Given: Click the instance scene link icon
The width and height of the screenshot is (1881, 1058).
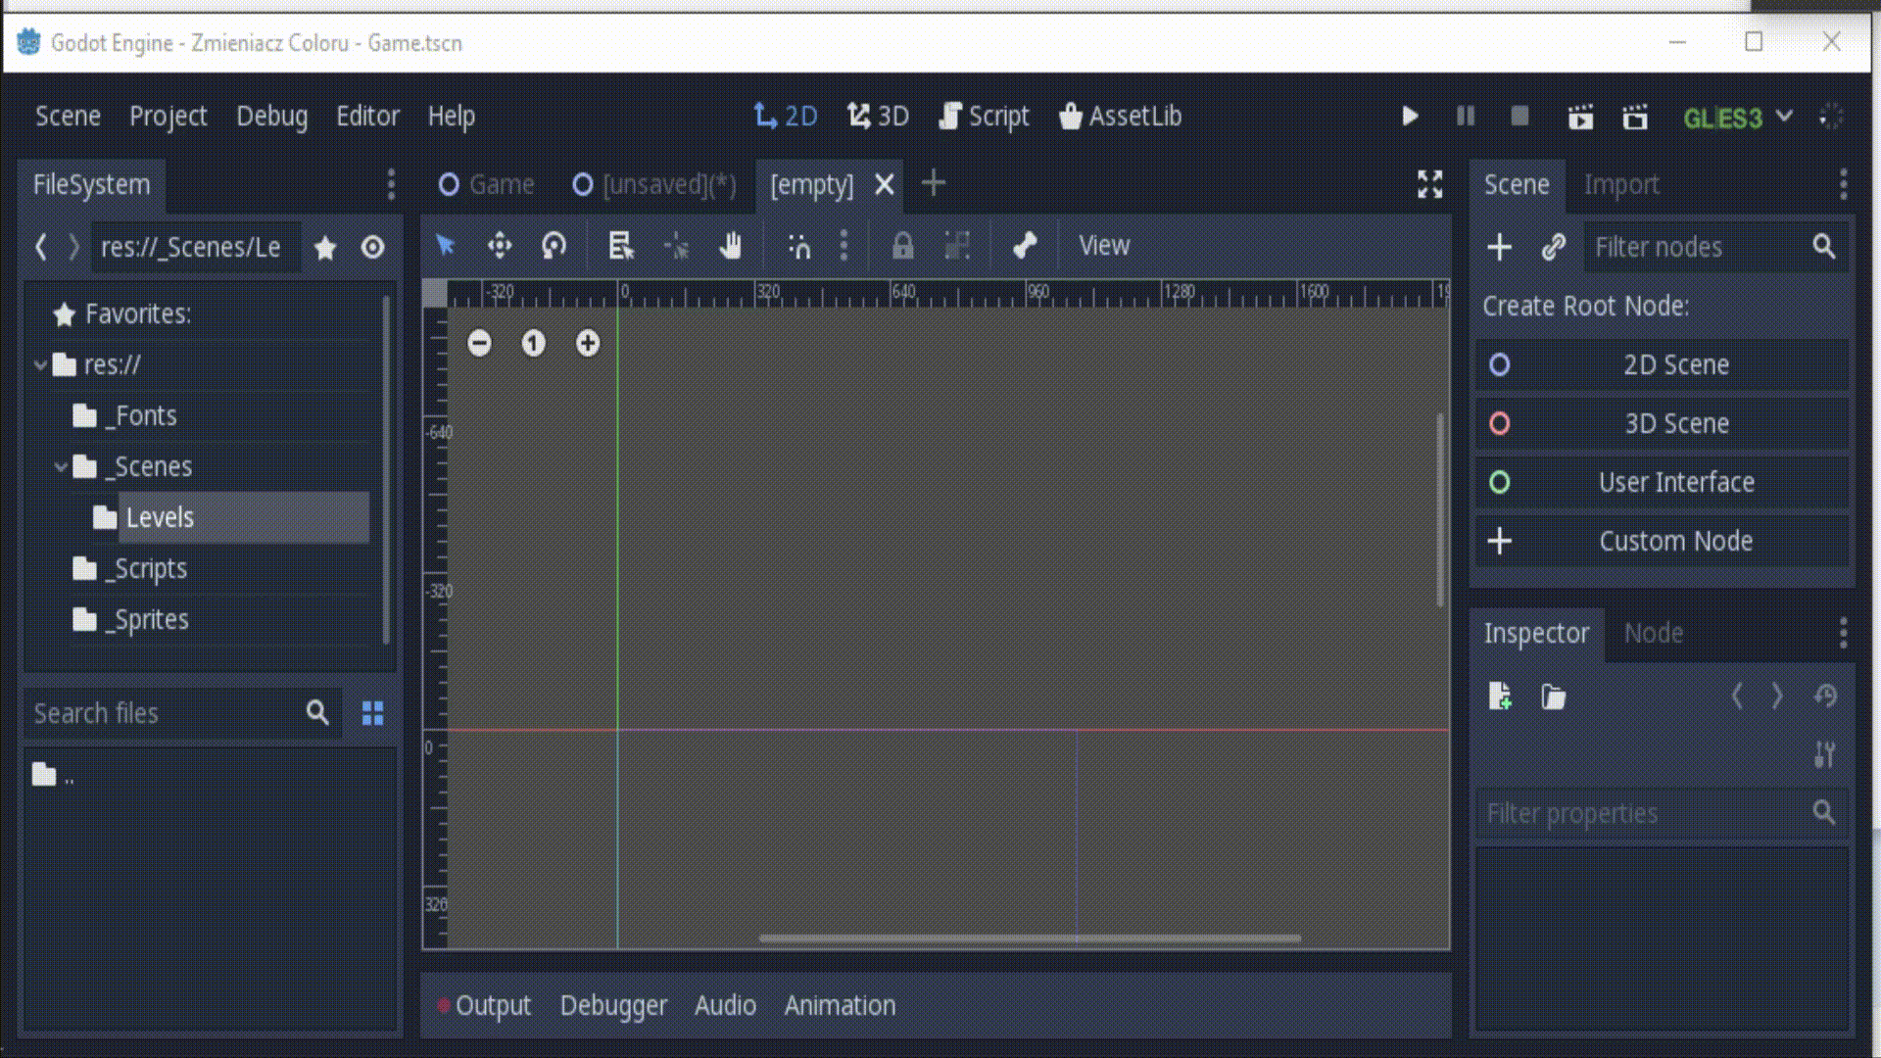Looking at the screenshot, I should (1553, 247).
